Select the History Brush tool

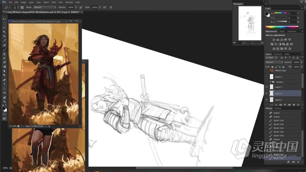click(4, 58)
